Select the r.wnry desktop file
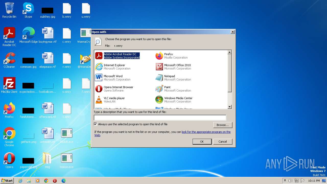This screenshot has height=184, width=327. click(67, 60)
